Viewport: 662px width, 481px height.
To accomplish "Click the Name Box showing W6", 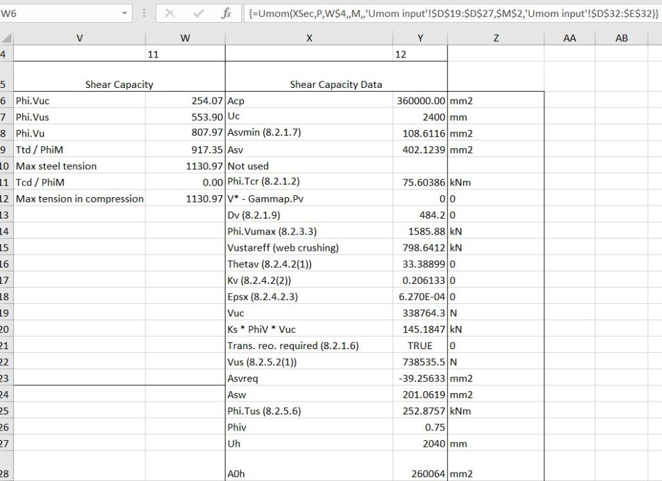I will [x=58, y=14].
